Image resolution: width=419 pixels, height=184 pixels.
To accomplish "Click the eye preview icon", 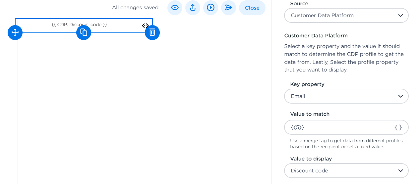I will click(x=175, y=8).
